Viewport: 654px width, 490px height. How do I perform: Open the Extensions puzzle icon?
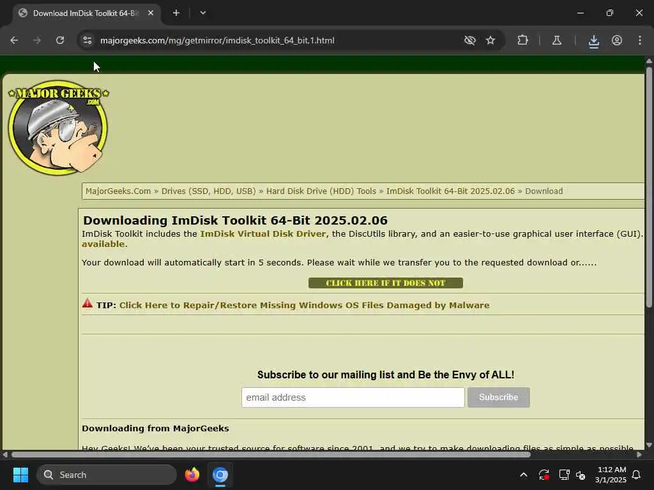[x=522, y=40]
